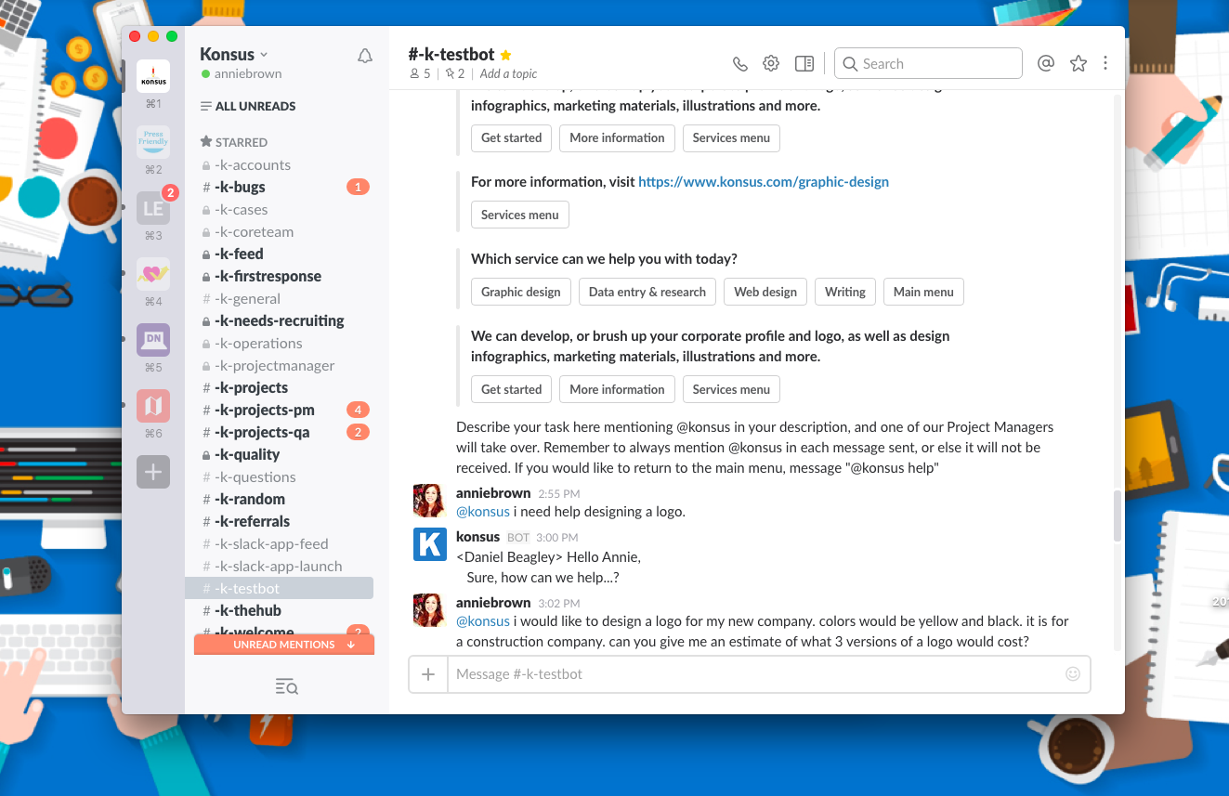
Task: Open anniebrown avatar at 2:55 PM
Action: (x=430, y=501)
